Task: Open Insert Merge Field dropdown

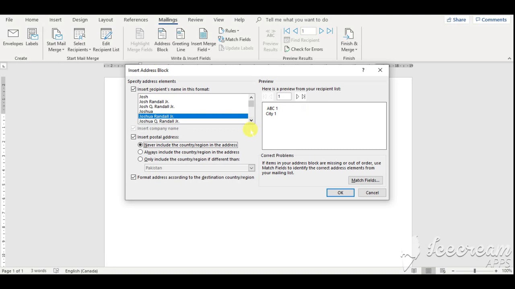Action: (x=203, y=40)
